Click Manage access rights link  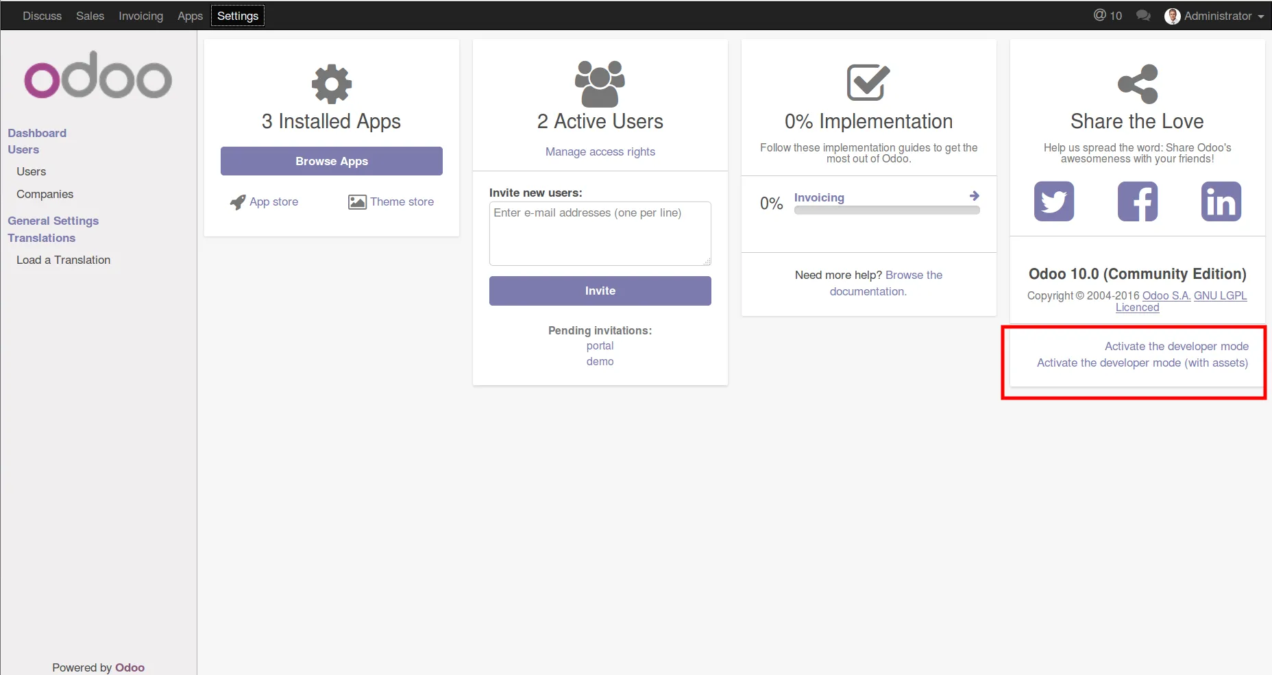600,151
